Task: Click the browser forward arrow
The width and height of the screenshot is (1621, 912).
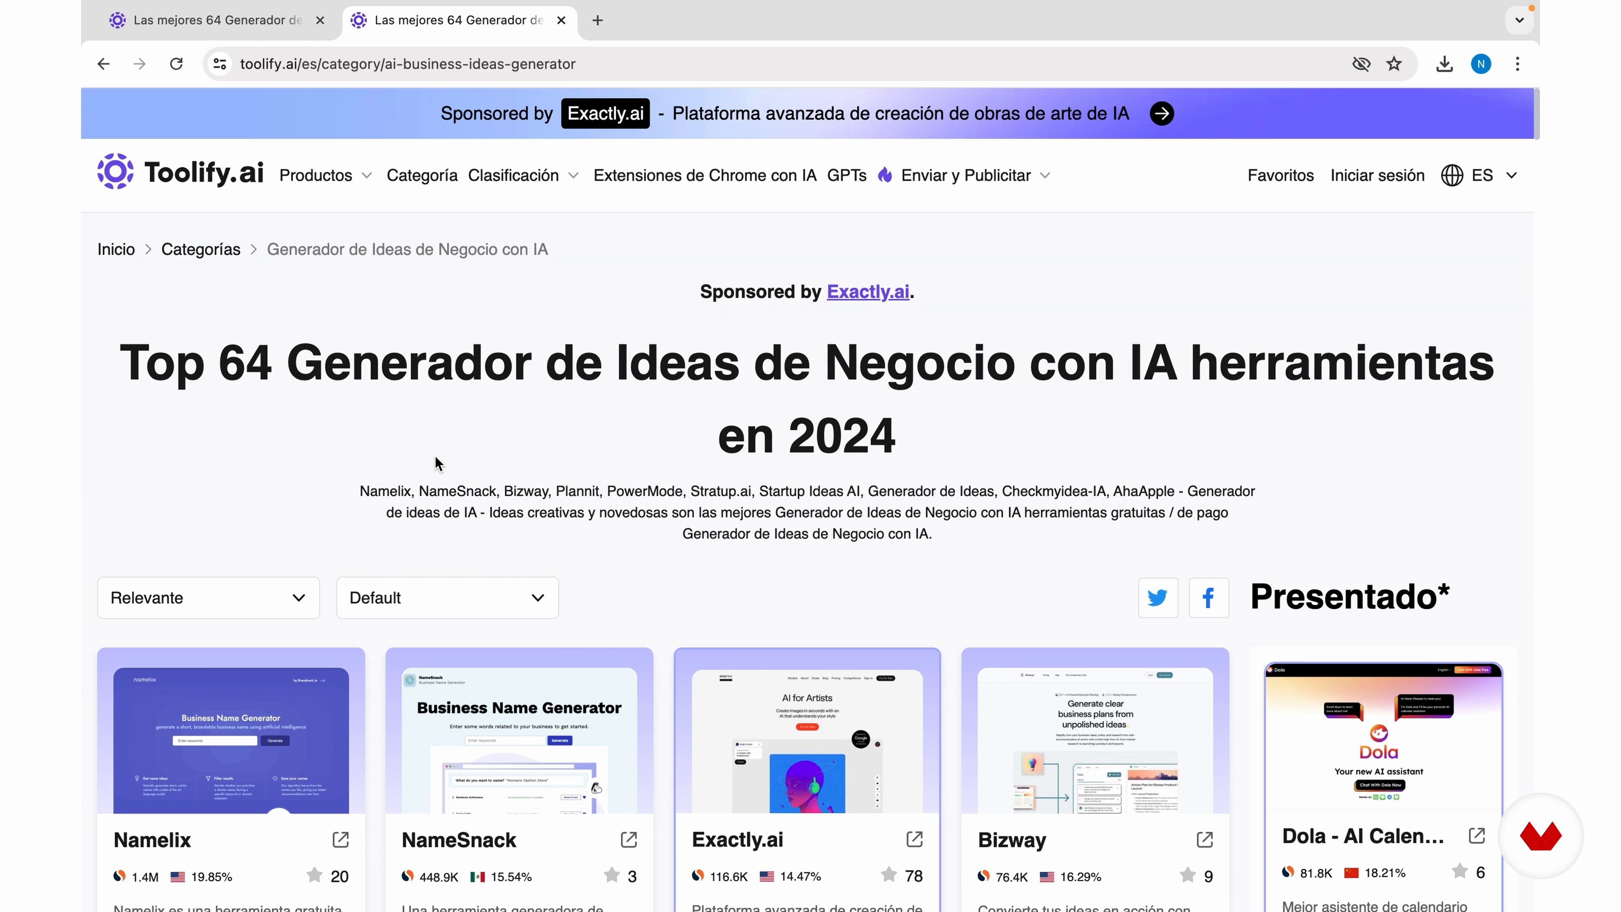Action: click(x=140, y=64)
